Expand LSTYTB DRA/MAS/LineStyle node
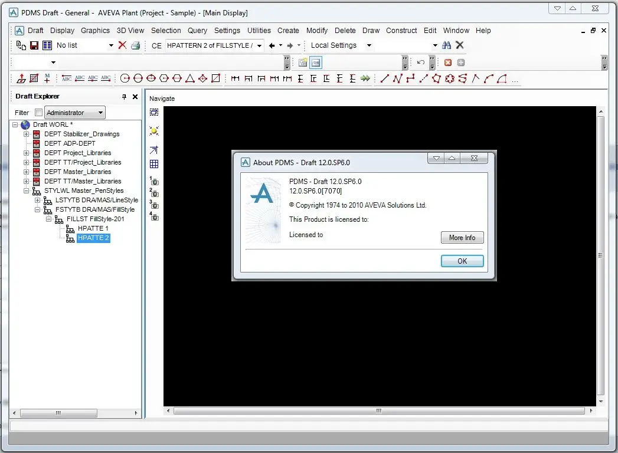Image resolution: width=618 pixels, height=453 pixels. 37,200
